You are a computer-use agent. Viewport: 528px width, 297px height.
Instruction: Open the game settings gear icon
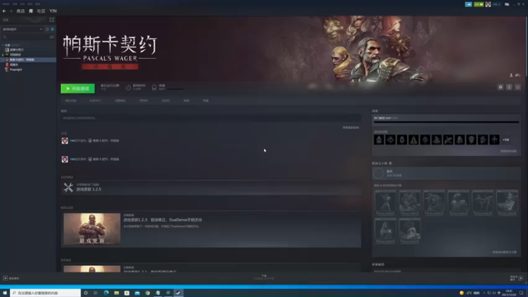click(500, 87)
